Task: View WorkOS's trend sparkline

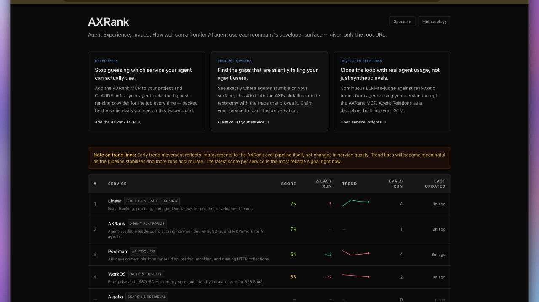Action: click(356, 276)
